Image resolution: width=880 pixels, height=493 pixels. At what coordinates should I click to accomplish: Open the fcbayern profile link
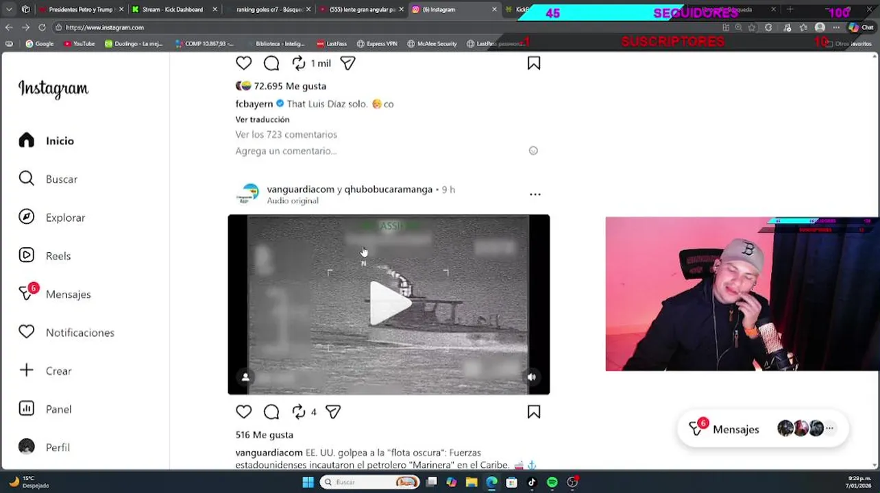tap(254, 104)
